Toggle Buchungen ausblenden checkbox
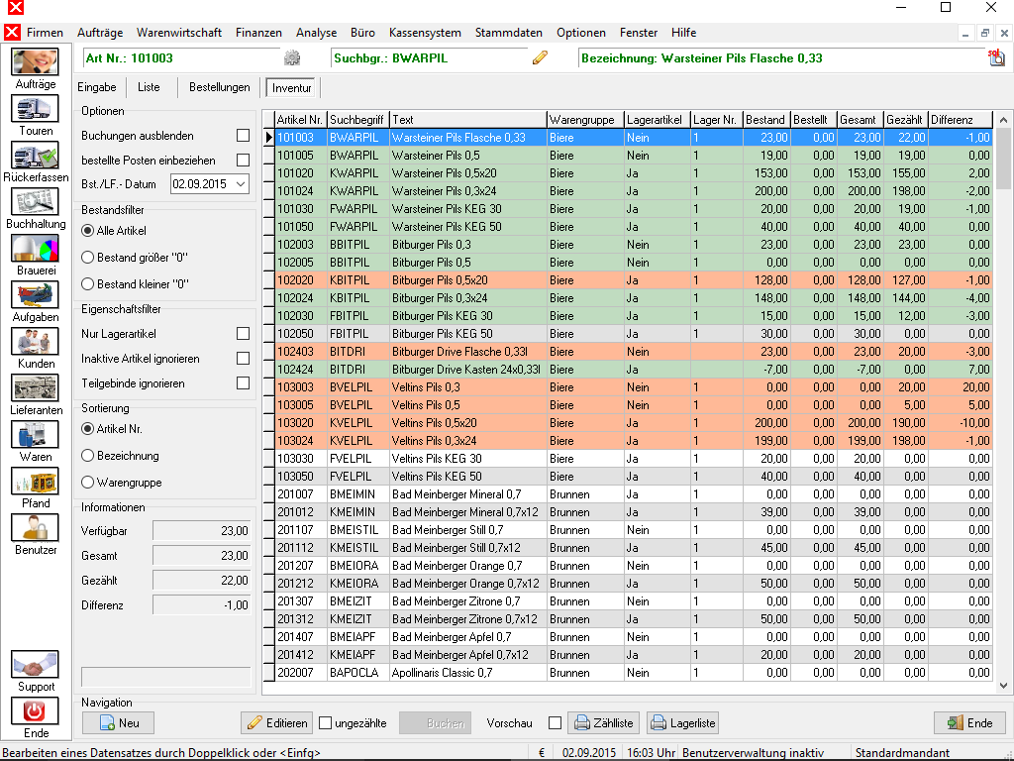This screenshot has height=761, width=1014. pos(244,136)
